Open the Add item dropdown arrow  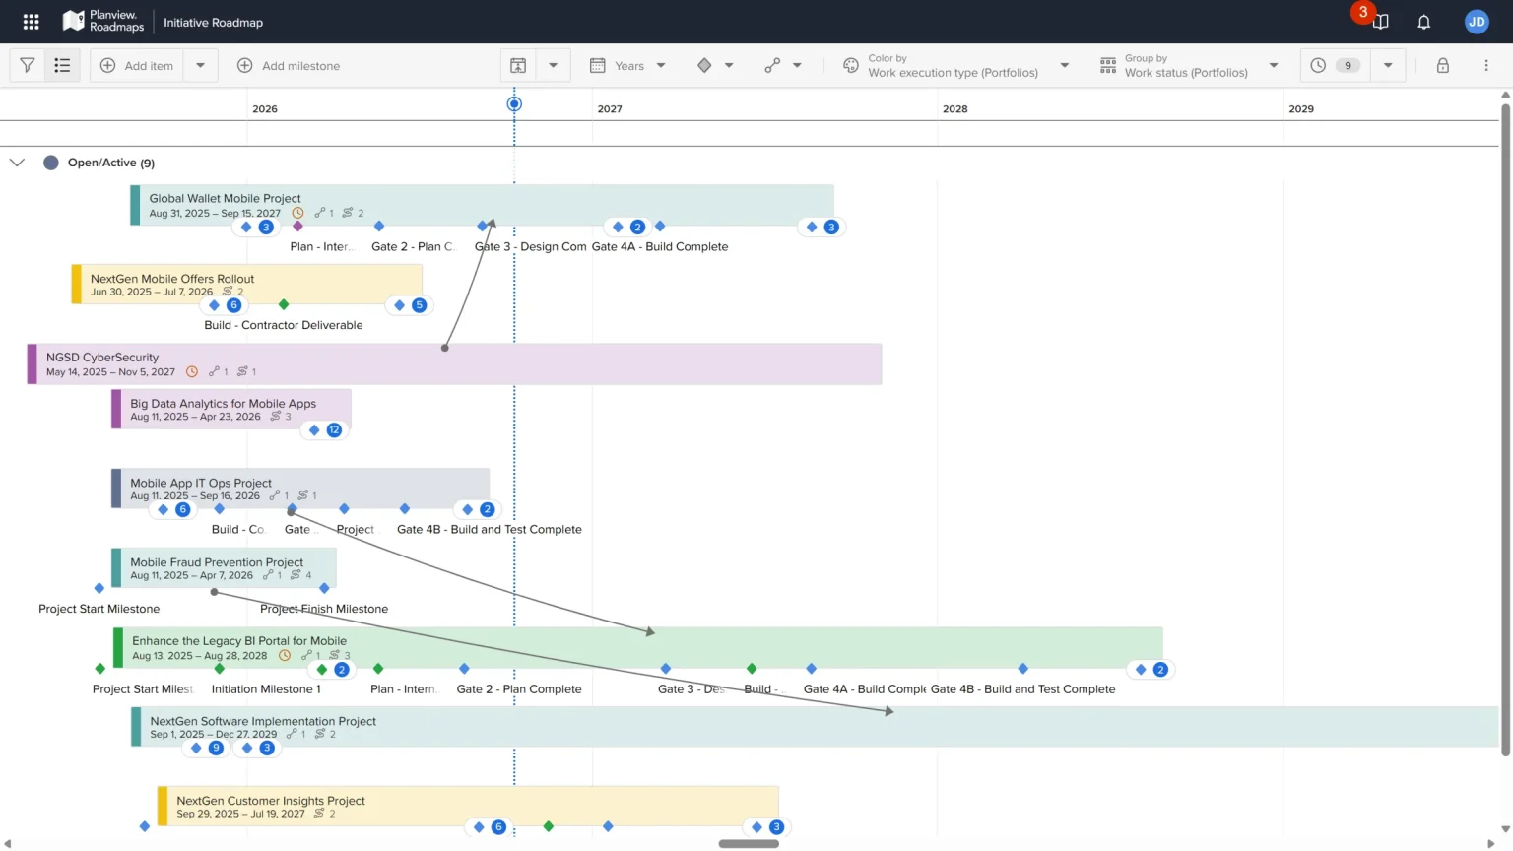(200, 65)
